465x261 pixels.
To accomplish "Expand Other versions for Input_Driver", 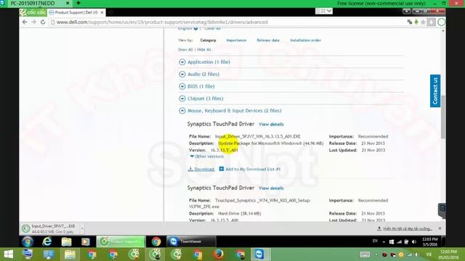I will 206,157.
